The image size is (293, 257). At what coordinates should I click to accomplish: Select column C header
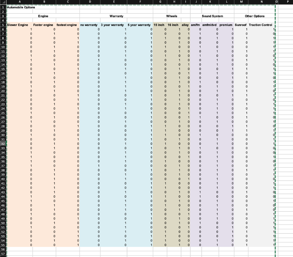click(68, 2)
